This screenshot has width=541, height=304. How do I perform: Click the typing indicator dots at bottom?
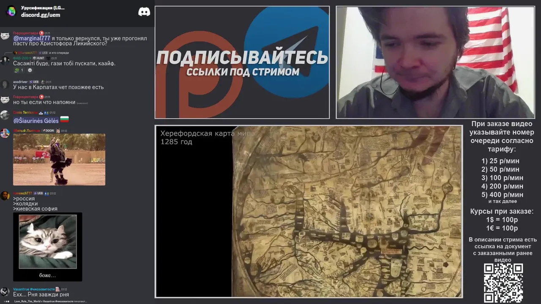click(x=6, y=301)
